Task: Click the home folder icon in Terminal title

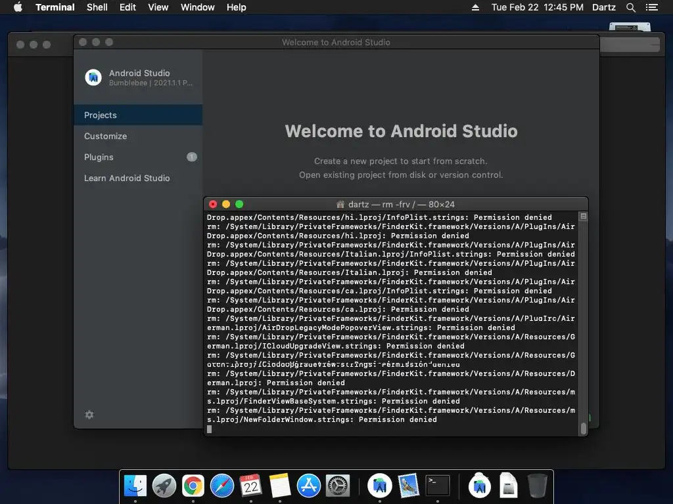Action: 340,205
